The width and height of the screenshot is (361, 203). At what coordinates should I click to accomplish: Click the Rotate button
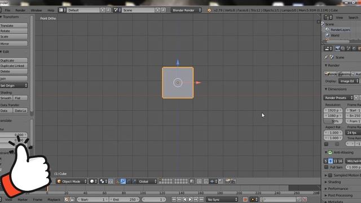(14, 31)
